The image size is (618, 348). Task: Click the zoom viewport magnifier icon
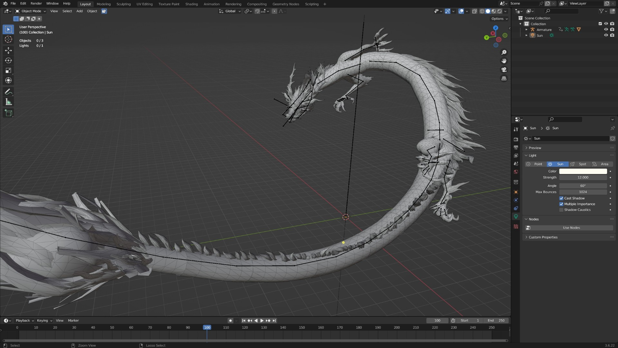[504, 52]
